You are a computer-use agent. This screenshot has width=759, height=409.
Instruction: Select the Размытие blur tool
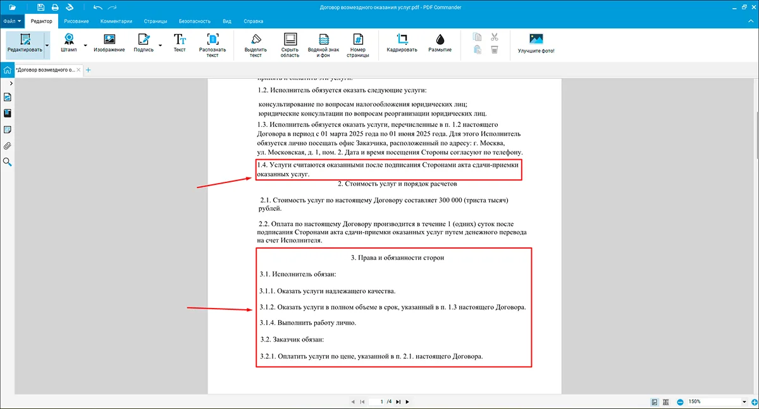[x=440, y=44]
